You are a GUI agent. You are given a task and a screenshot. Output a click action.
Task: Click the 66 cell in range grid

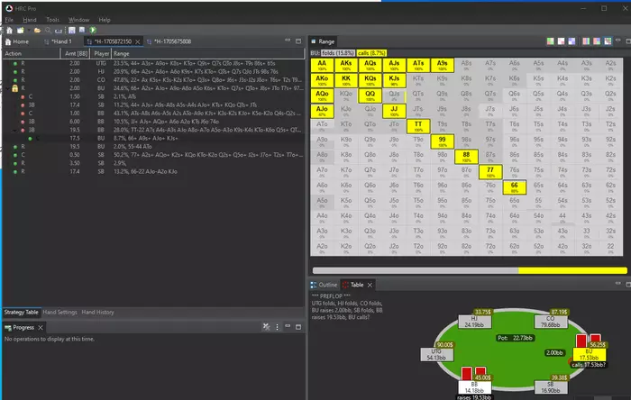[x=515, y=187]
